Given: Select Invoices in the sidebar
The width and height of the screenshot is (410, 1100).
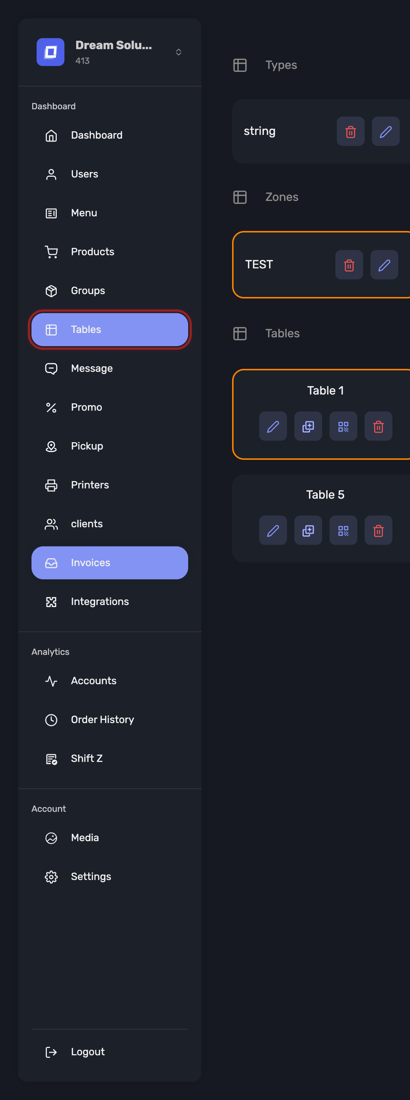Looking at the screenshot, I should 109,563.
